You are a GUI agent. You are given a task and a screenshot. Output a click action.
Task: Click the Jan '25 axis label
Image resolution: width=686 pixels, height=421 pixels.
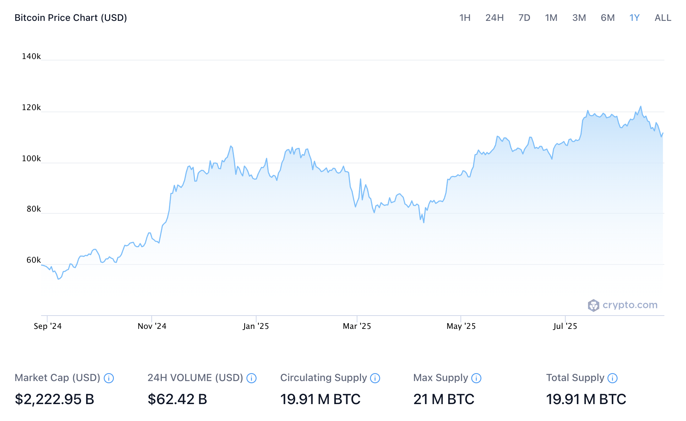(x=256, y=326)
